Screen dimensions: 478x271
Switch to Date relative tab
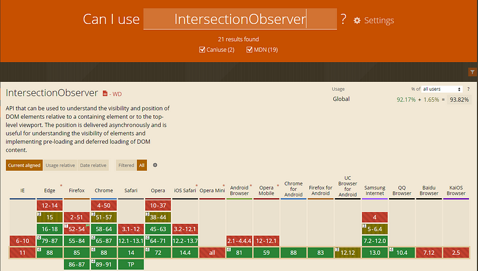93,165
